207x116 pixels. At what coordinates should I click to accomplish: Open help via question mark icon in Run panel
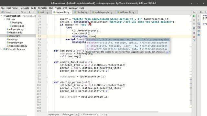coord(194,41)
